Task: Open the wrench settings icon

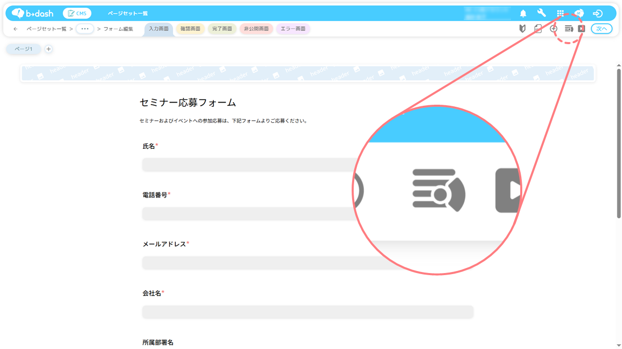Action: (541, 13)
